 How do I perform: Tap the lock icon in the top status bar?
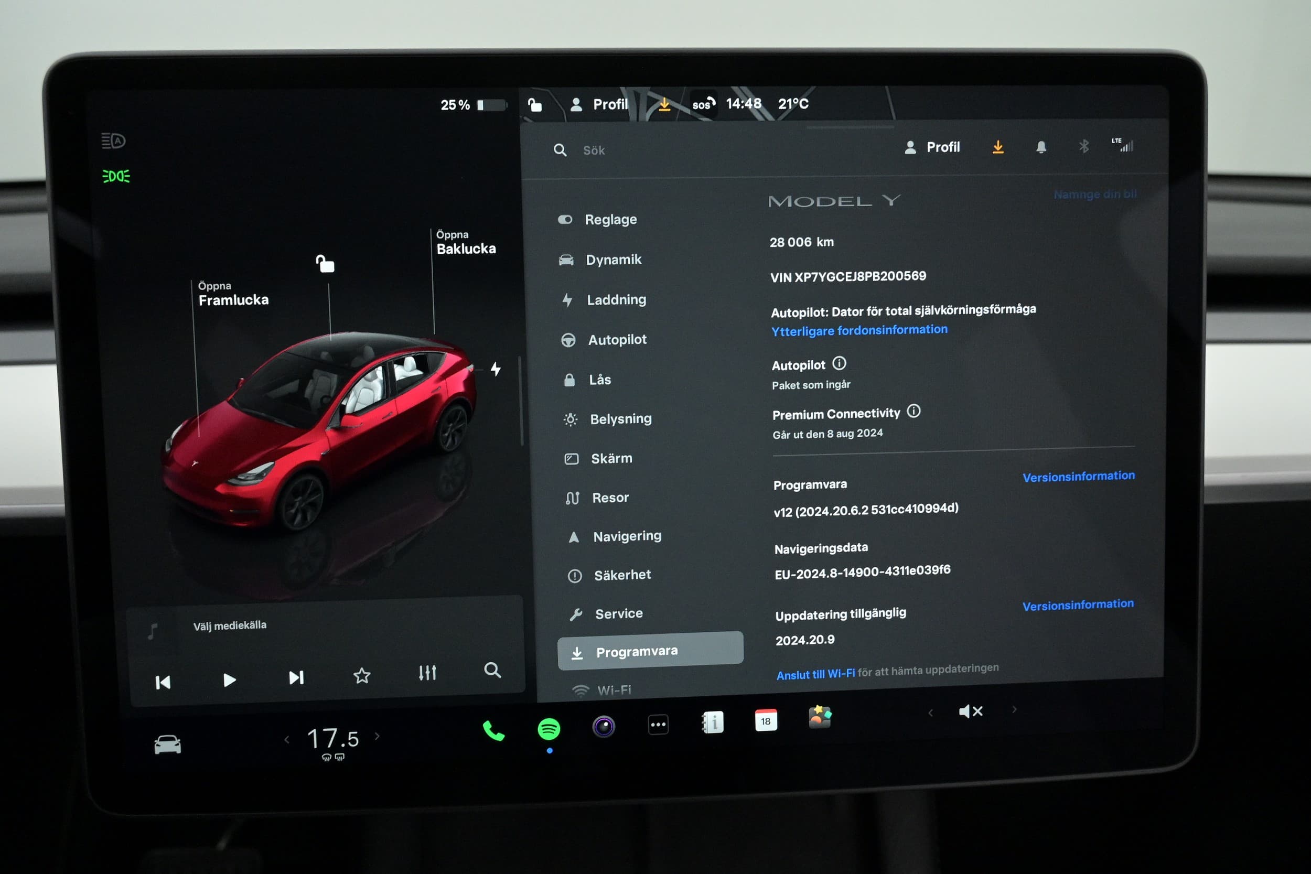(534, 104)
